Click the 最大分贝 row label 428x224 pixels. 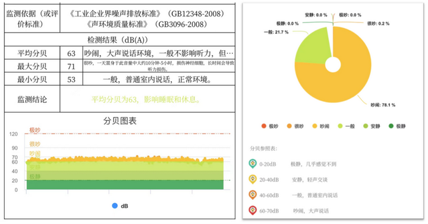click(x=32, y=66)
